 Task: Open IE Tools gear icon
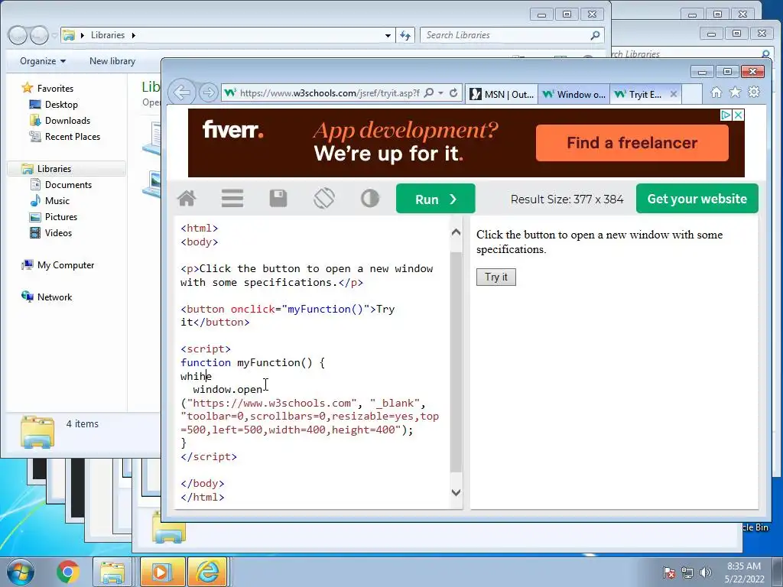pos(754,92)
